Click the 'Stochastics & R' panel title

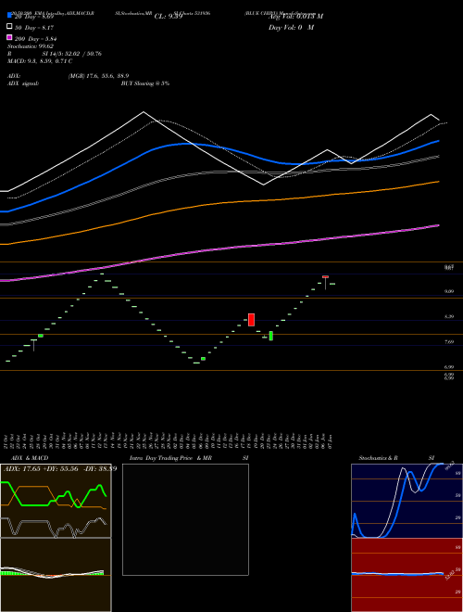(x=378, y=458)
